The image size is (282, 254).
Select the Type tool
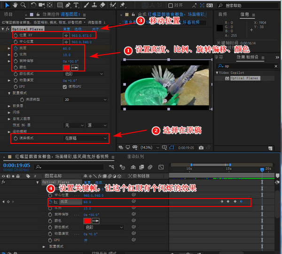(x=76, y=5)
